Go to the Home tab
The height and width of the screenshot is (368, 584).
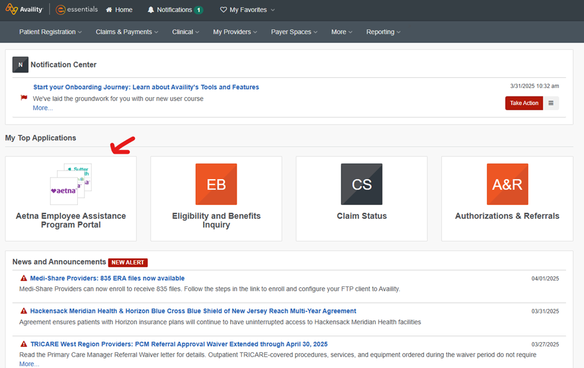pyautogui.click(x=119, y=10)
